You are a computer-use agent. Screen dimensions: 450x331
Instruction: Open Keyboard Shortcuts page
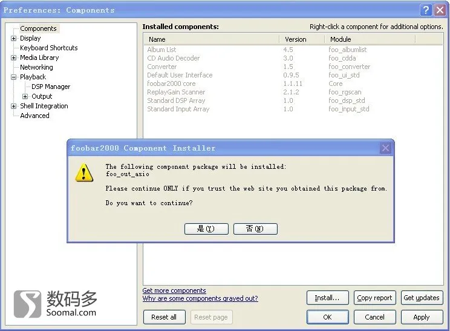[x=49, y=48]
